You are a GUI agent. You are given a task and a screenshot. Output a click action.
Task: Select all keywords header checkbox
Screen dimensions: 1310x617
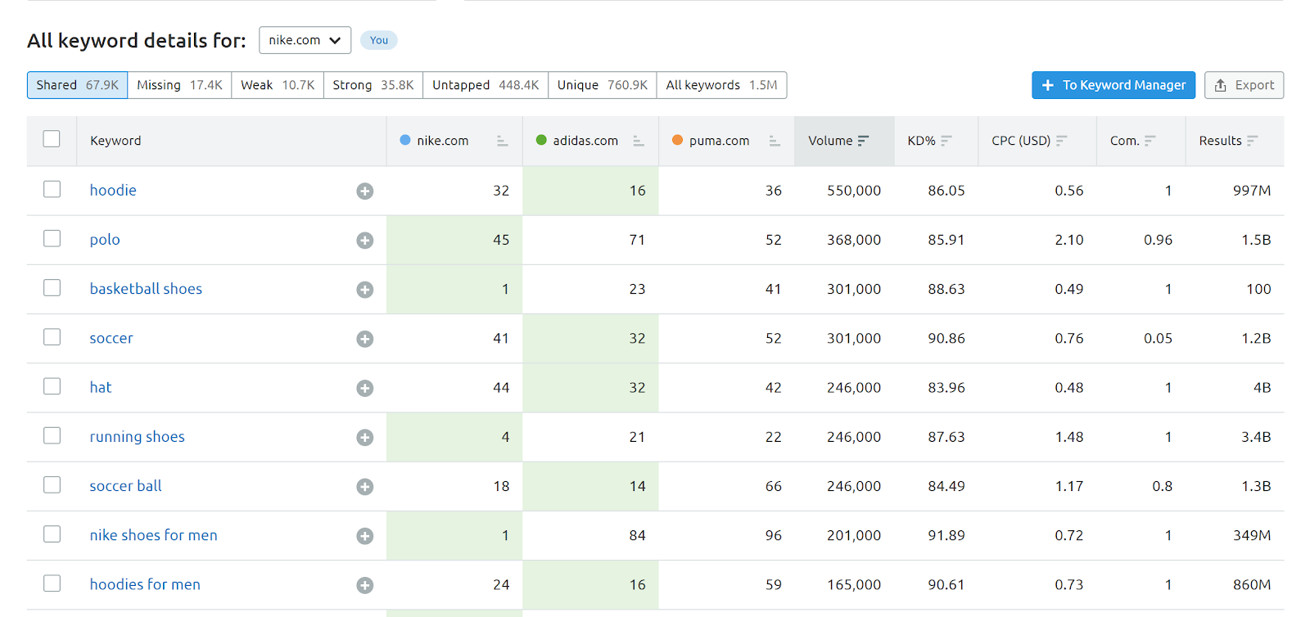(52, 139)
